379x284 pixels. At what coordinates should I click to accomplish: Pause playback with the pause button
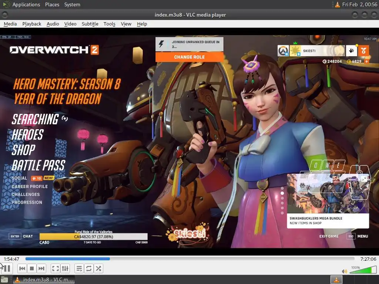[x=7, y=268]
